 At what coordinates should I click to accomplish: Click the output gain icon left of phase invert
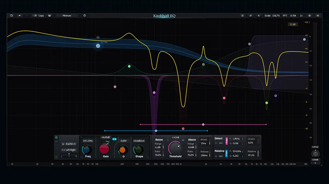[x=242, y=16]
